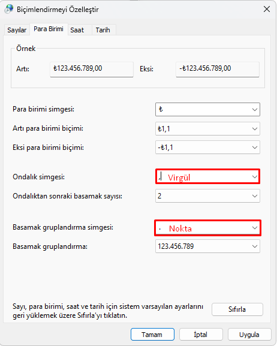Go to the Tarih tab
Viewport: 277px width, 346px height.
tap(103, 30)
